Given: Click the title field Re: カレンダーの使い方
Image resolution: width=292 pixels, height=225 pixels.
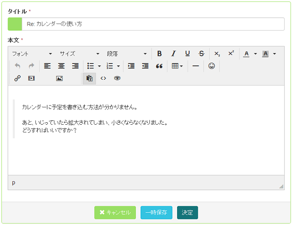Looking at the screenshot, I should [x=153, y=24].
